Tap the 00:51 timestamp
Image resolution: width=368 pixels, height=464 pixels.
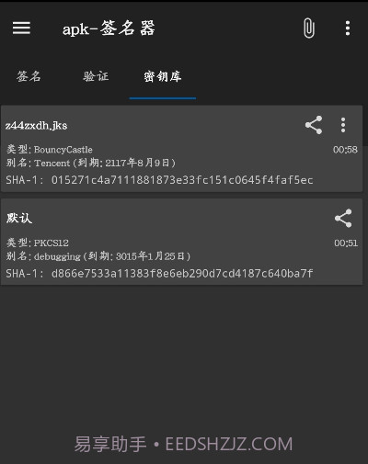[x=346, y=243]
